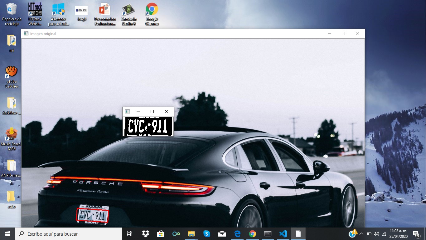Open the Presentacion Evaluacion PowerPoint file
426x240 pixels.
click(x=105, y=14)
